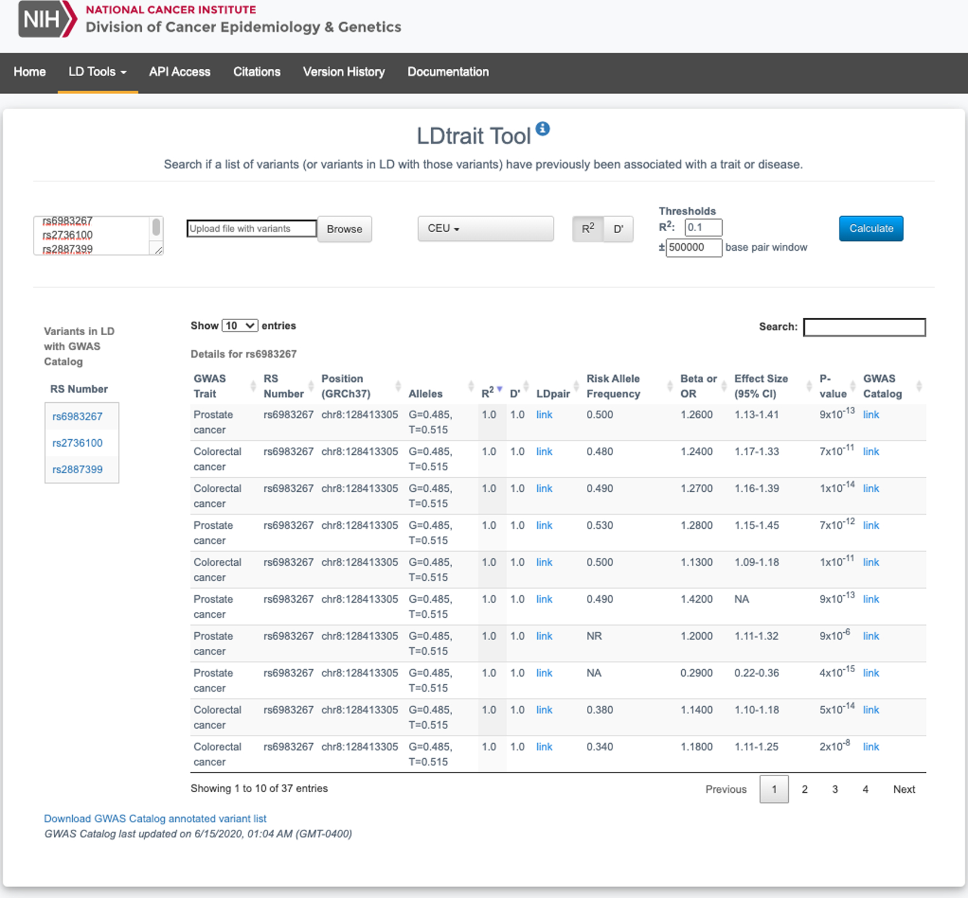This screenshot has height=898, width=968.
Task: Sort by Effect Size (95% CI) column
Action: point(771,385)
